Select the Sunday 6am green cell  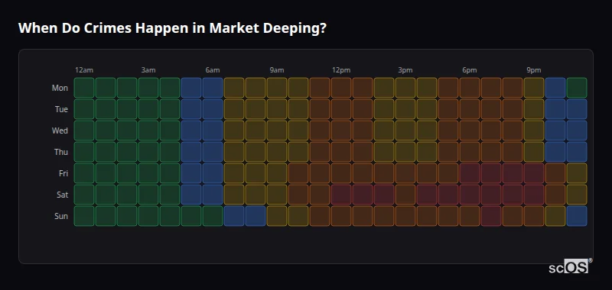point(213,216)
